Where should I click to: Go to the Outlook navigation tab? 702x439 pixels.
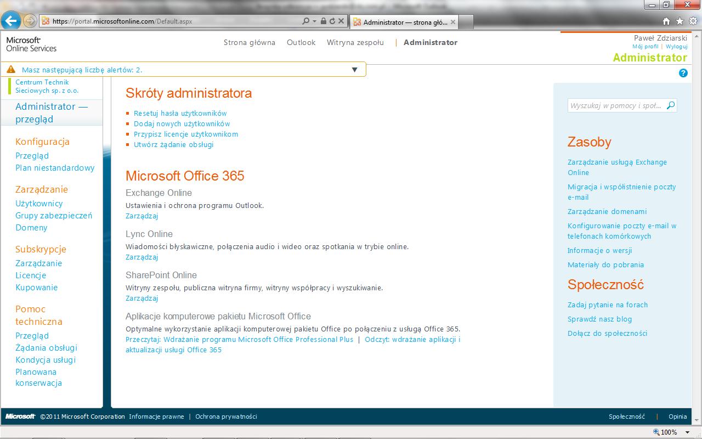click(301, 42)
